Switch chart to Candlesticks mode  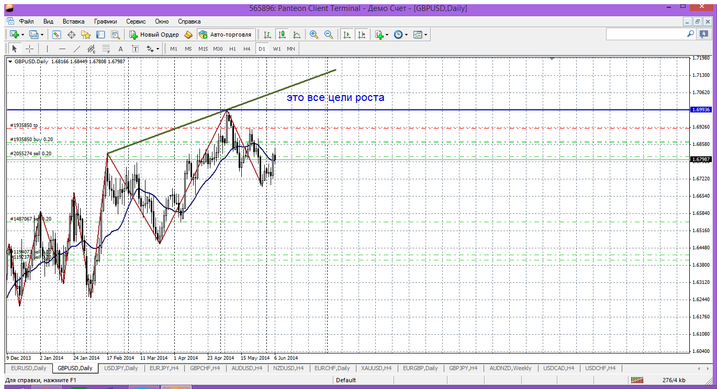coord(282,35)
